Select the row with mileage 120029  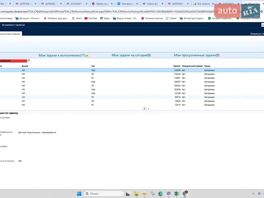[x=132, y=70]
